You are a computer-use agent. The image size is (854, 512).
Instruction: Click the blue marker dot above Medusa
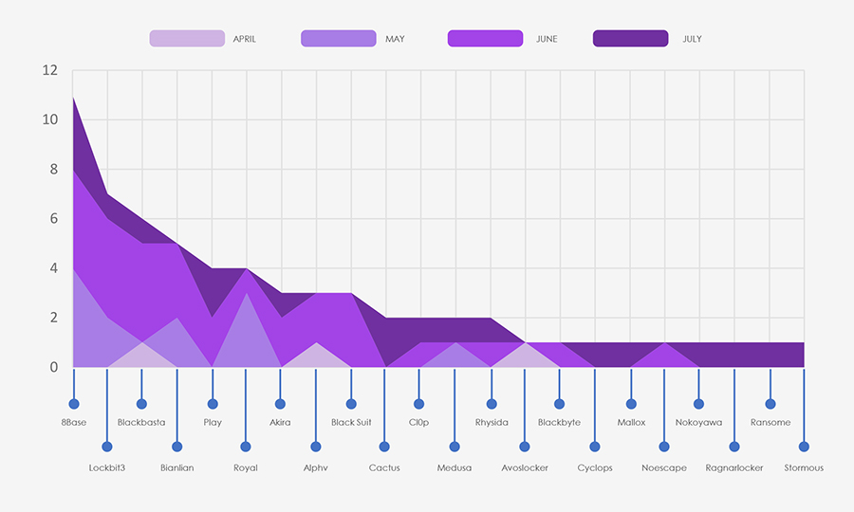[x=455, y=447]
